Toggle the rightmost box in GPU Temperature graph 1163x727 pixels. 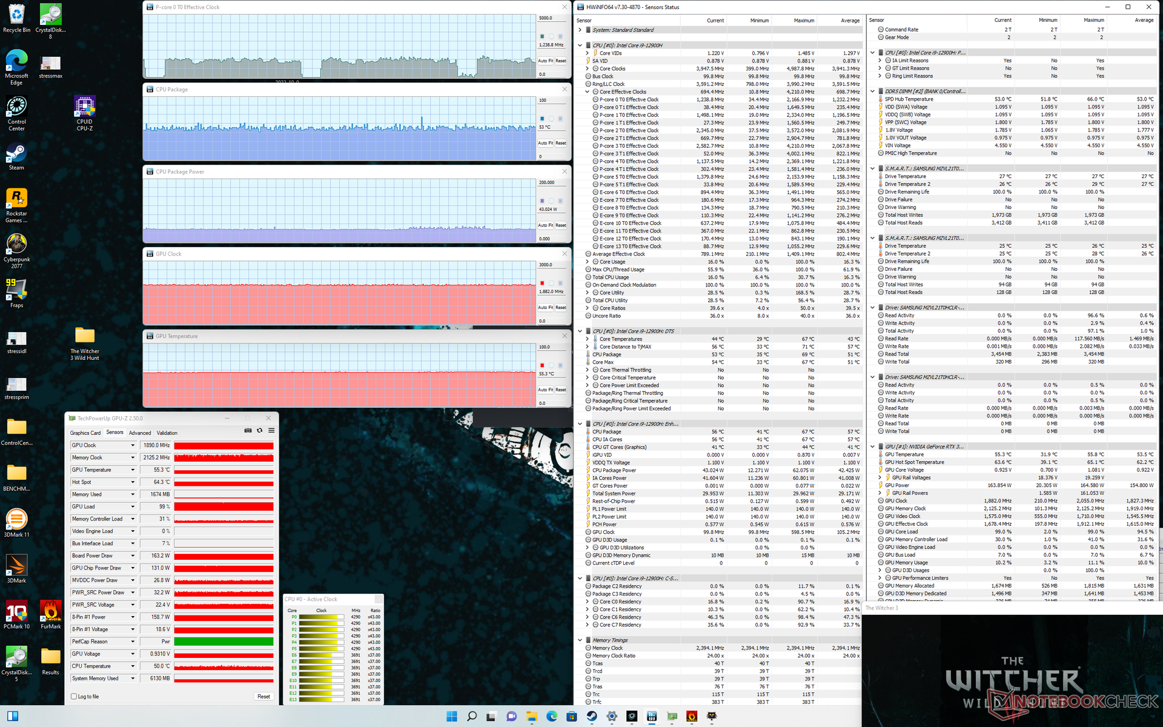coord(560,365)
